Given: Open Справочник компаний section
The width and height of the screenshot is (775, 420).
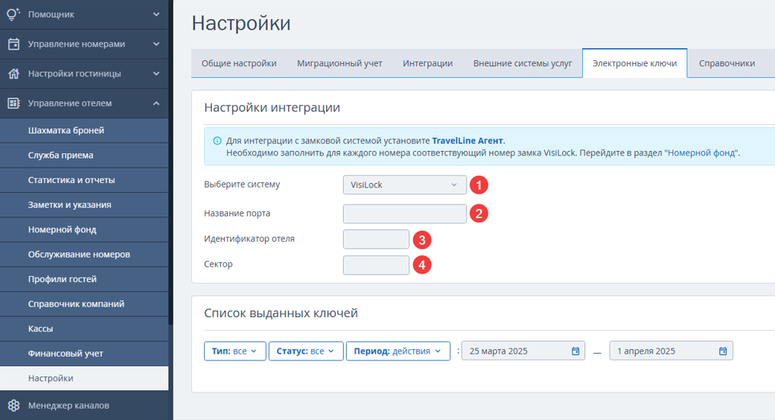Looking at the screenshot, I should (x=84, y=304).
